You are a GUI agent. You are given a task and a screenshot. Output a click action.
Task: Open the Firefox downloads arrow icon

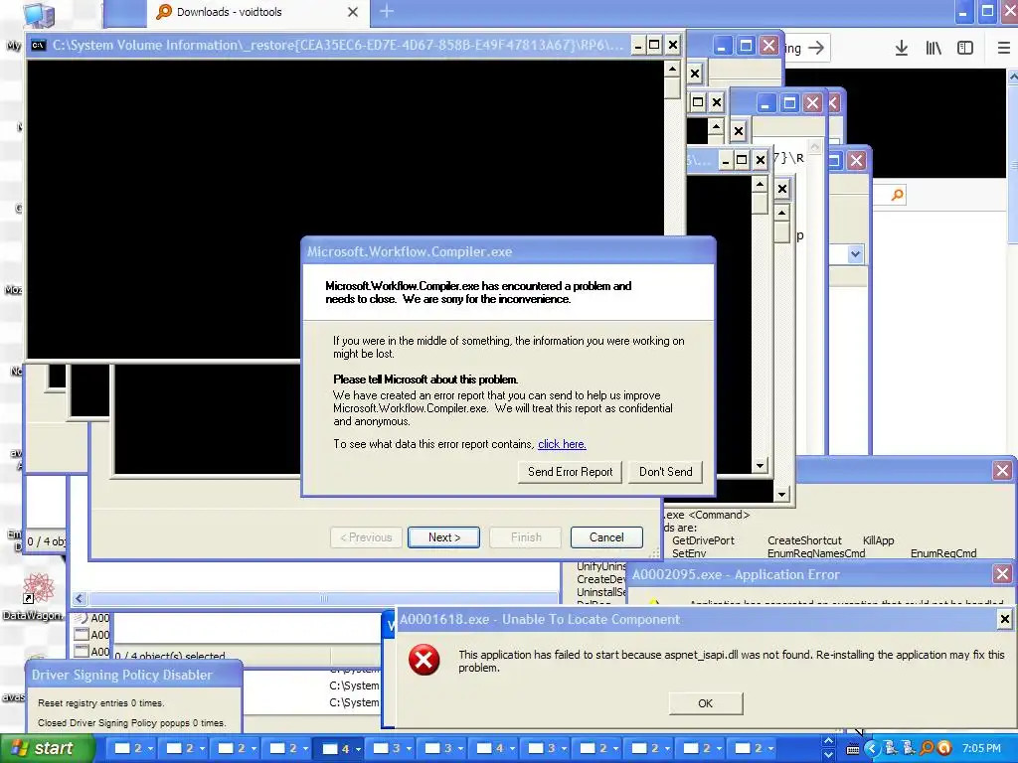[x=901, y=48]
